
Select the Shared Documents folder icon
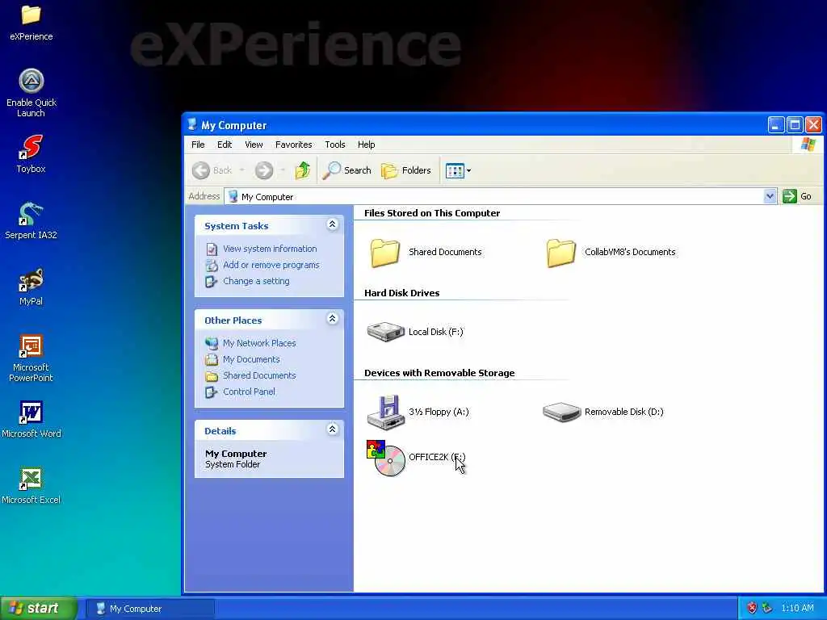(x=384, y=253)
